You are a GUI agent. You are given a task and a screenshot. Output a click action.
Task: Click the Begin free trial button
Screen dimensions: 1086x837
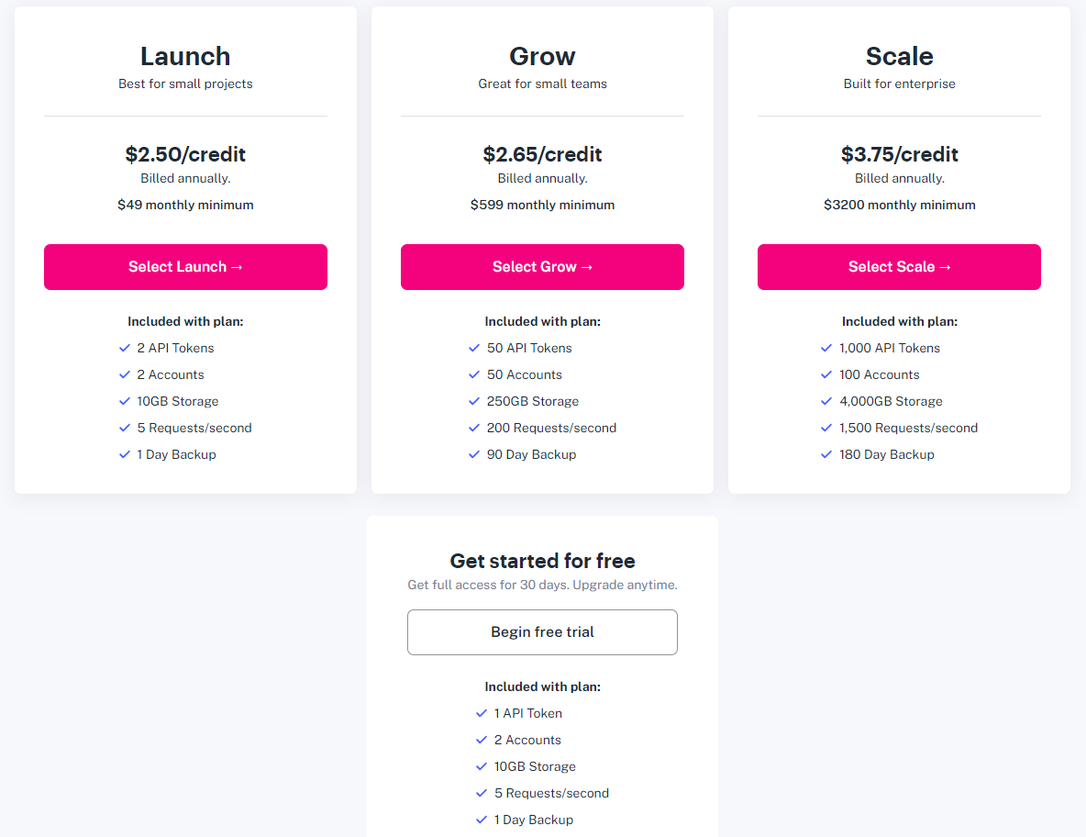542,632
